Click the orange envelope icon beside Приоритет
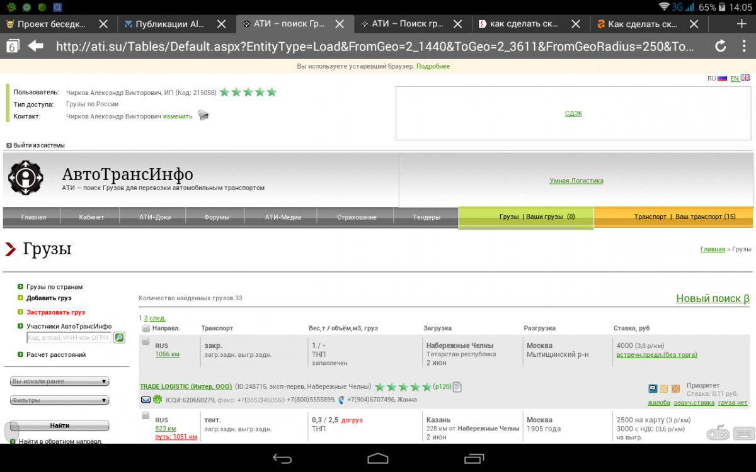 tap(675, 388)
